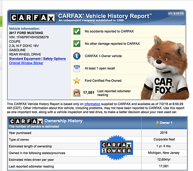Image resolution: width=193 pixels, height=171 pixels.
Task: Click 'No other damage reported to CARFAX' text
Action: (112, 43)
